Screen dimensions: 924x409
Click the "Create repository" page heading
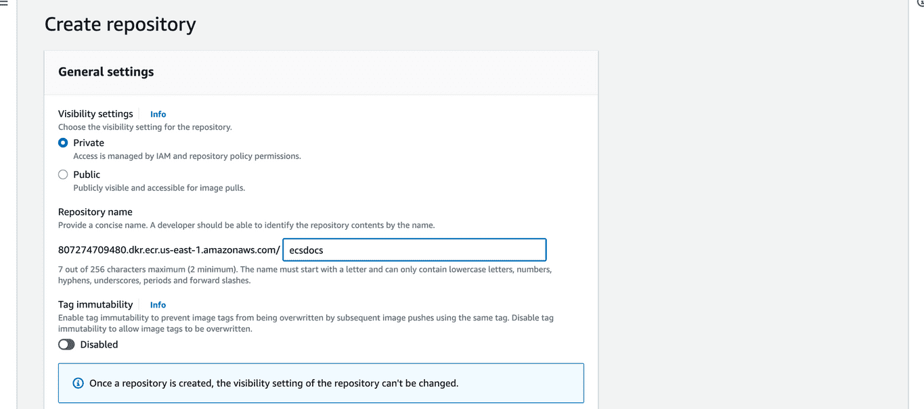click(x=120, y=24)
